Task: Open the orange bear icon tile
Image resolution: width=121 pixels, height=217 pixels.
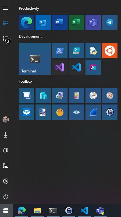Action: point(60,112)
